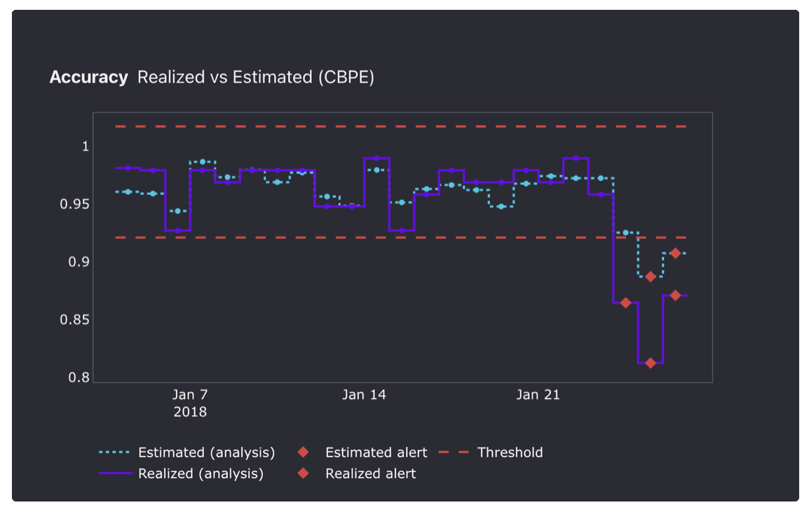Select the Jan 14 x-axis tick label
This screenshot has height=512, width=809.
364,395
